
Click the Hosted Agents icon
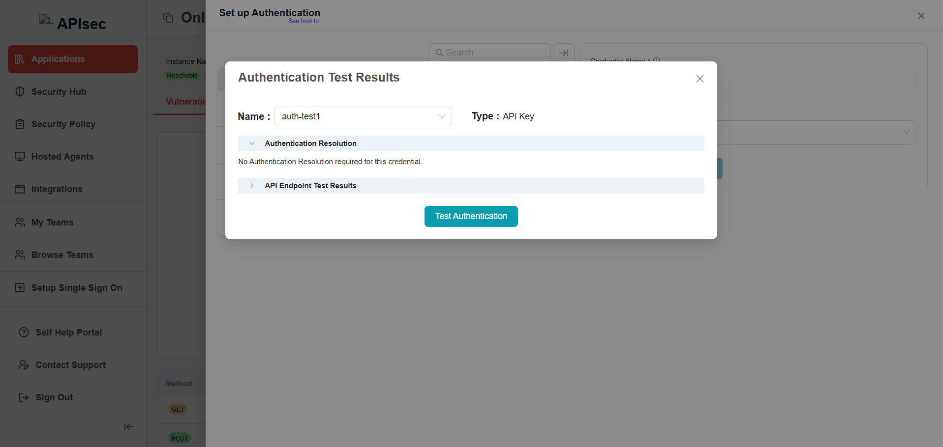(x=20, y=156)
